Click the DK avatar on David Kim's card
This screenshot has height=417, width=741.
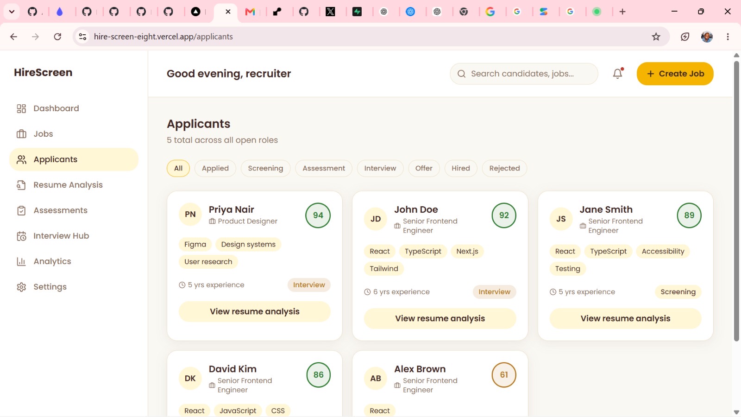coord(190,379)
